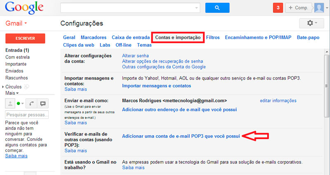Open the Rascunhos folder
The image size is (330, 175).
point(16,78)
